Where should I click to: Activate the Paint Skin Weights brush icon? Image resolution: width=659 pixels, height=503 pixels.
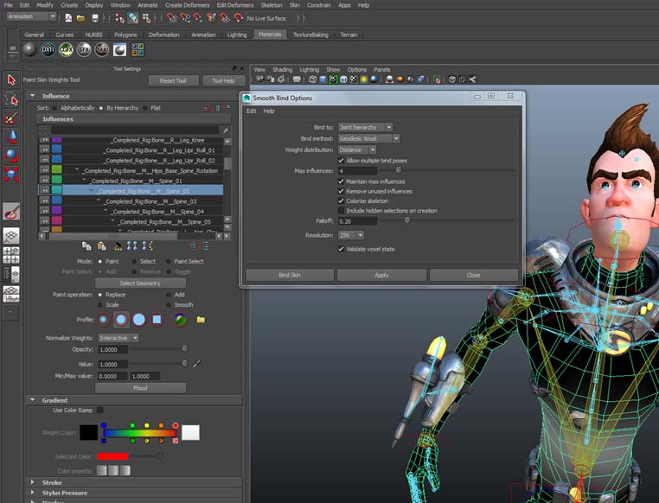(11, 211)
